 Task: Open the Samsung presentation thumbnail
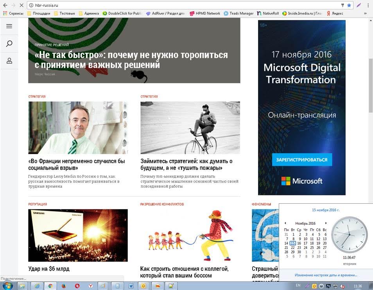pyautogui.click(x=78, y=235)
